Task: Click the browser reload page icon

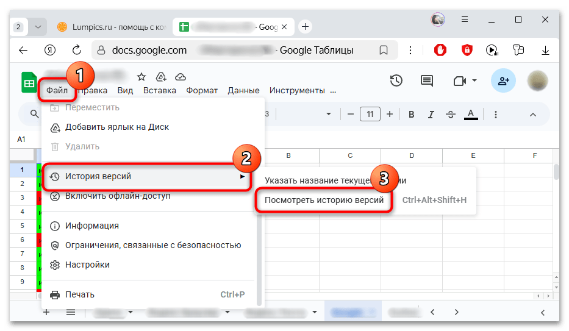Action: click(x=77, y=51)
